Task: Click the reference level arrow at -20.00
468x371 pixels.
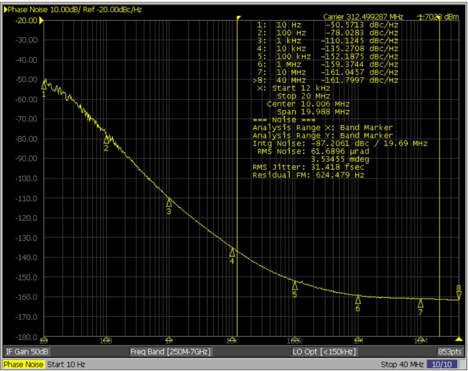Action: 41,20
